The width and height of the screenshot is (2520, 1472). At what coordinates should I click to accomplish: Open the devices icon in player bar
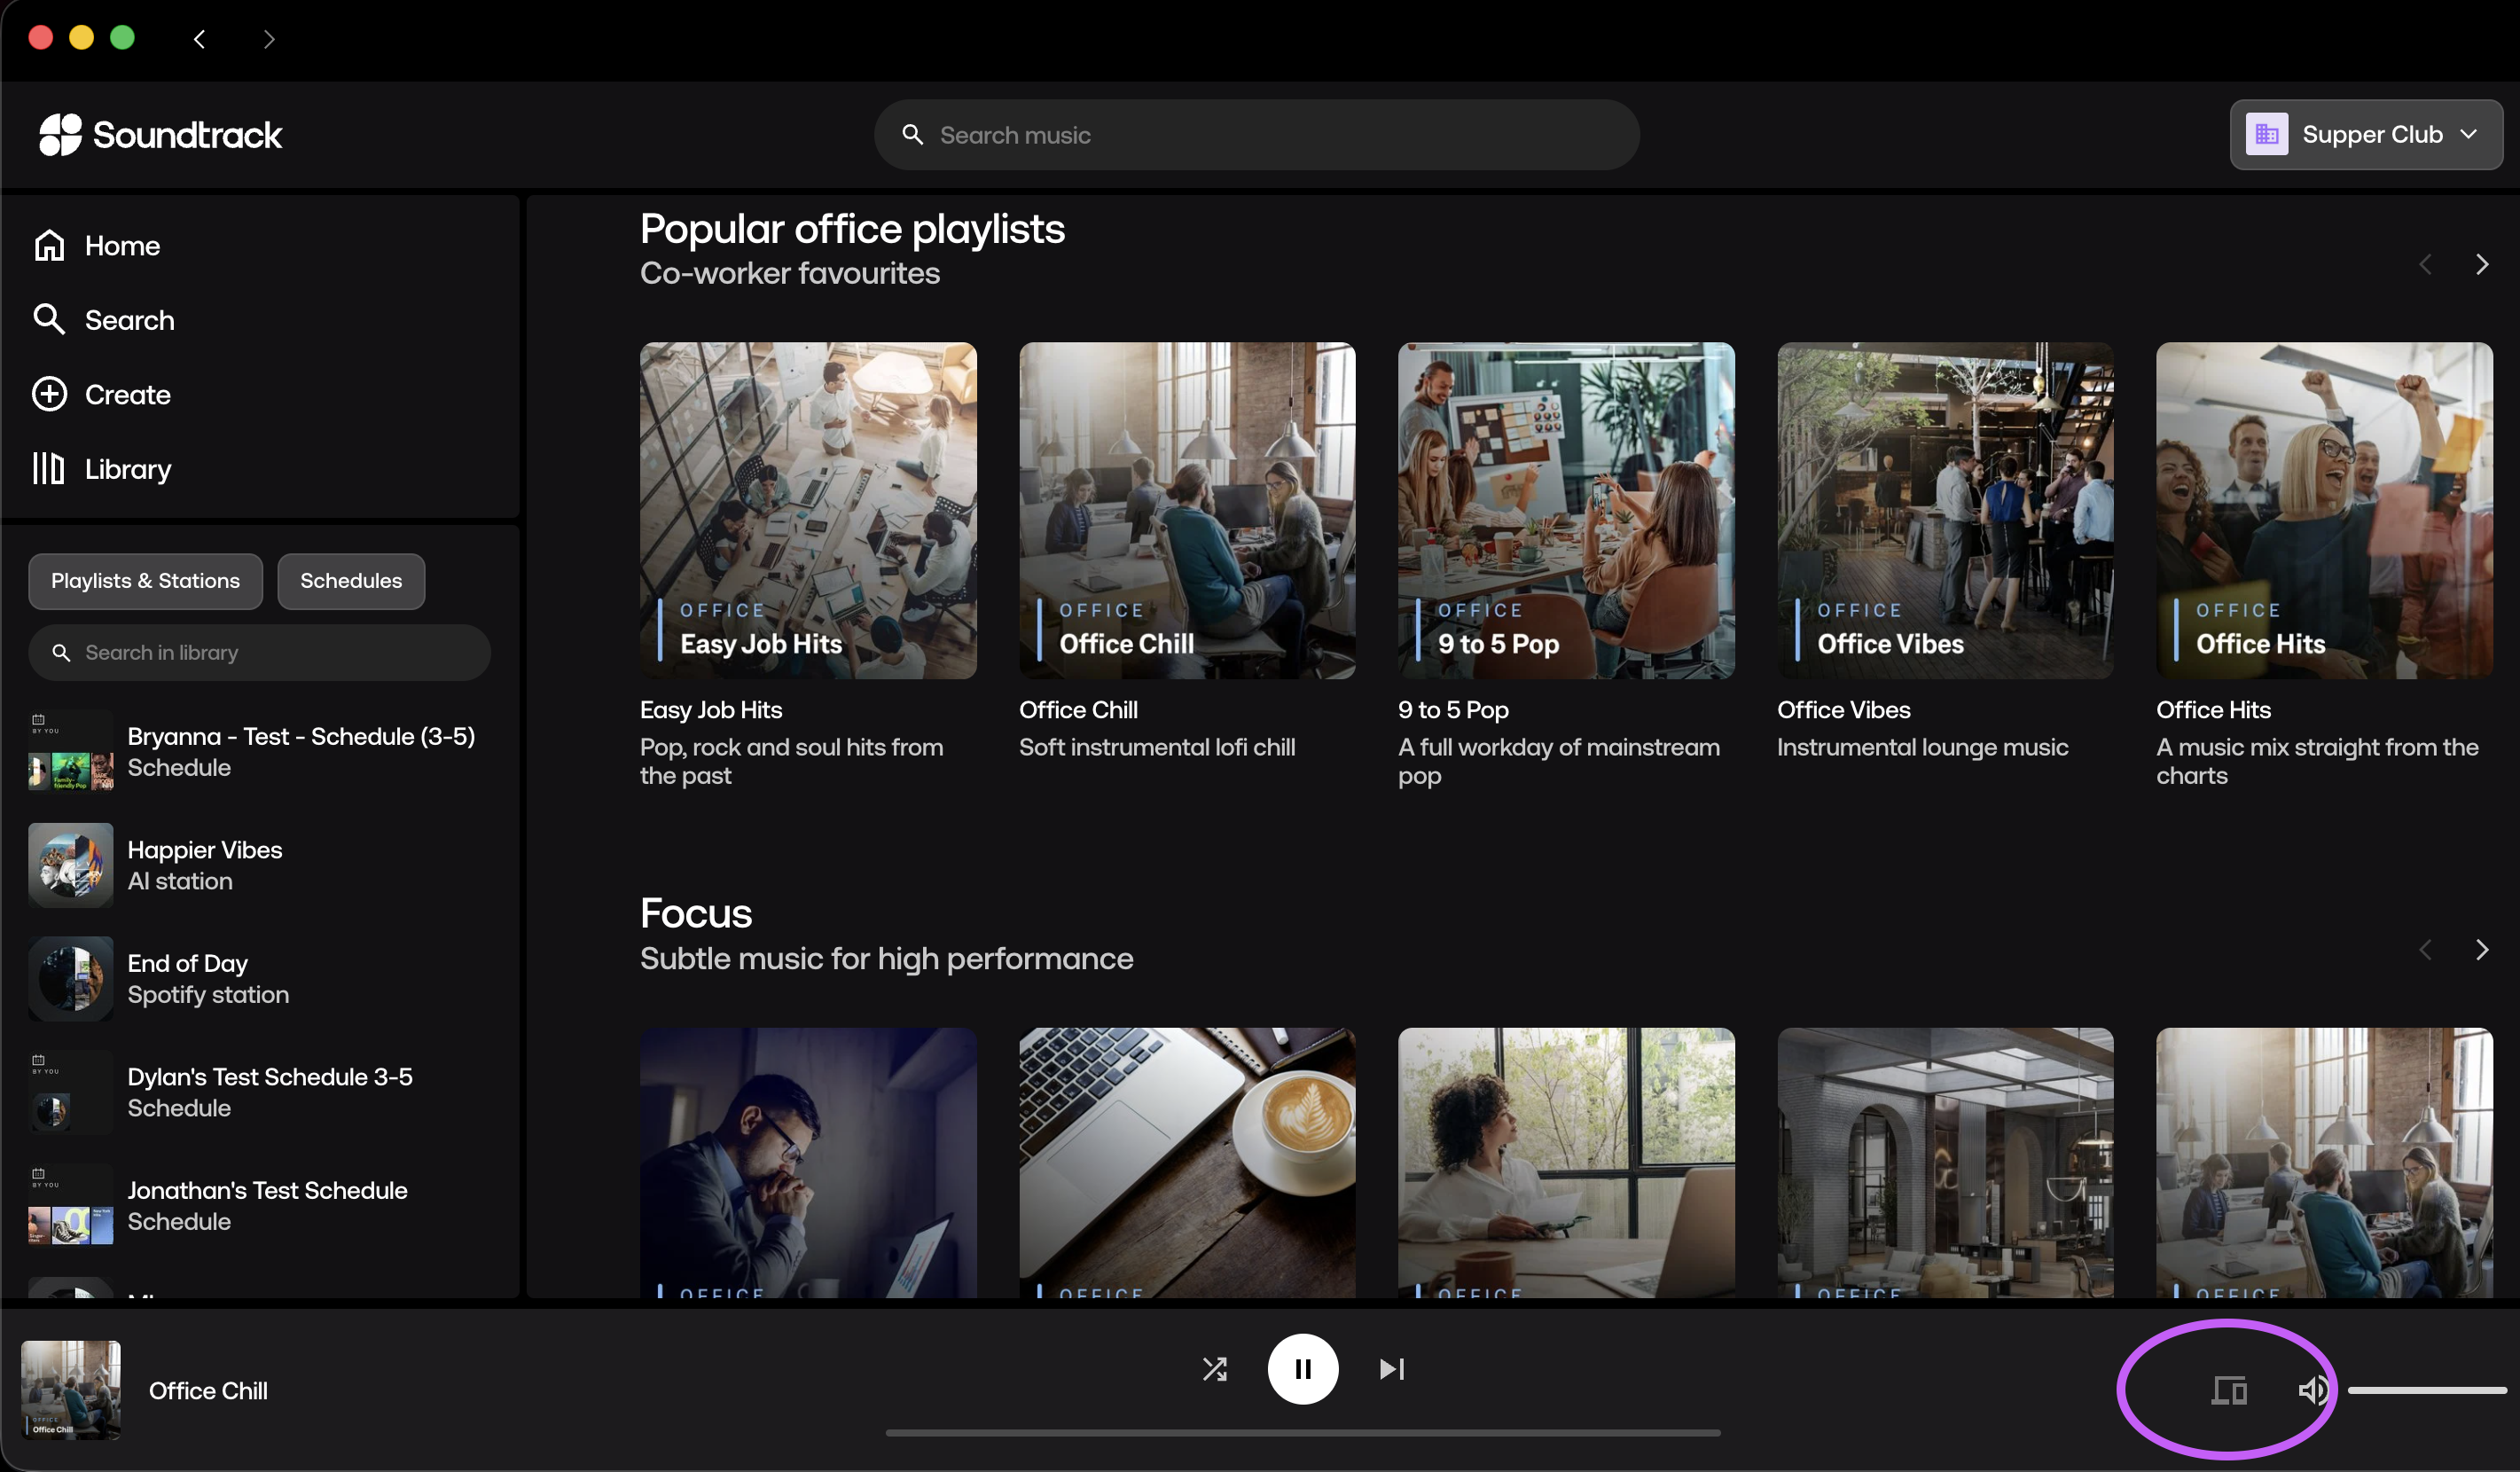point(2229,1390)
